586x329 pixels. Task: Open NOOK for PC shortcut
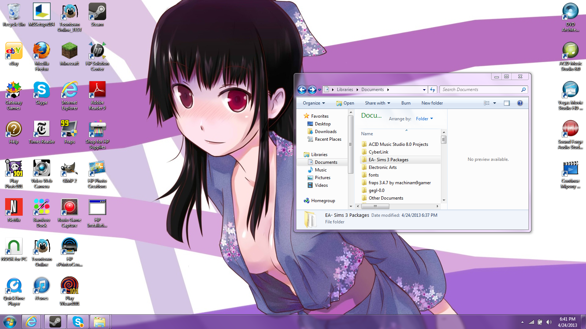click(14, 249)
